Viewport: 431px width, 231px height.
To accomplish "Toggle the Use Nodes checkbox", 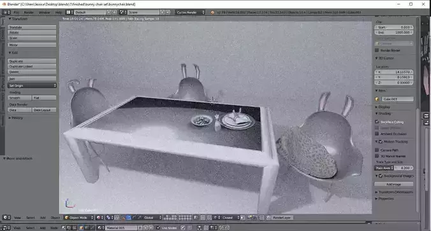I will tap(158, 228).
